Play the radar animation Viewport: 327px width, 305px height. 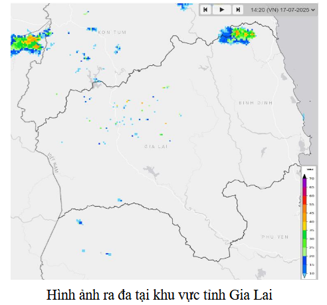(222, 10)
